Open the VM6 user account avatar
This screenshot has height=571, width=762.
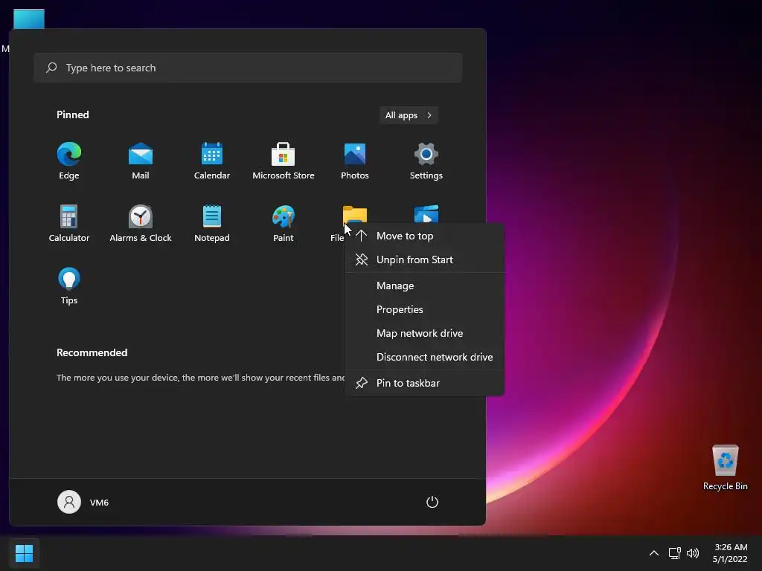click(x=69, y=502)
